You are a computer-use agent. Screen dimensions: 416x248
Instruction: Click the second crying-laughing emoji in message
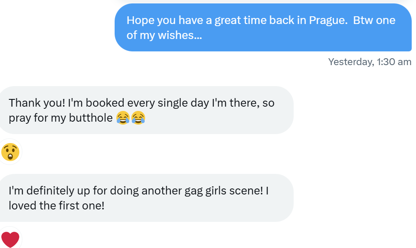pos(138,117)
